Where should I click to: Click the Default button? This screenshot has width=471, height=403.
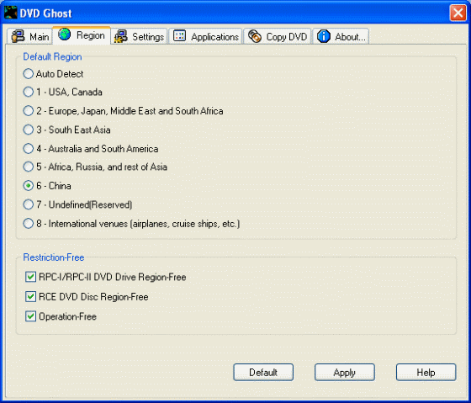pyautogui.click(x=263, y=373)
